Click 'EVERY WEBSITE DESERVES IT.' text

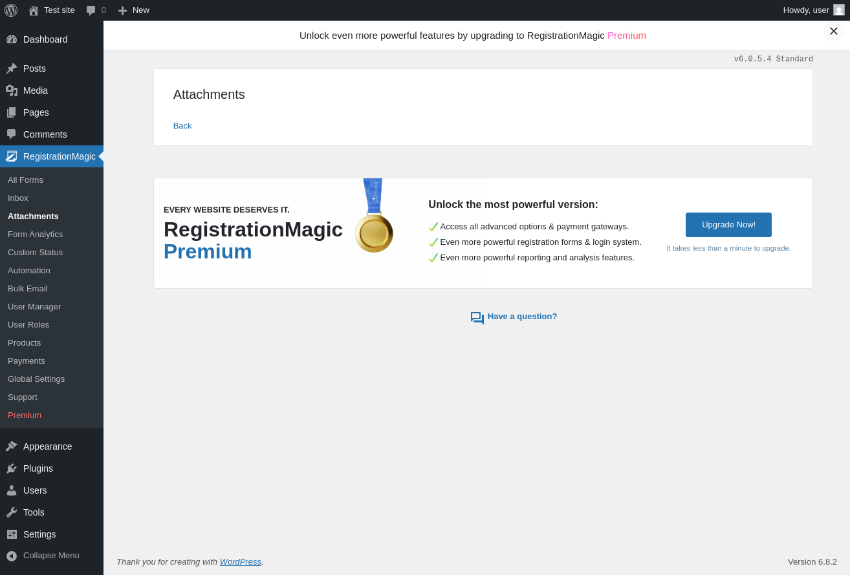(226, 210)
